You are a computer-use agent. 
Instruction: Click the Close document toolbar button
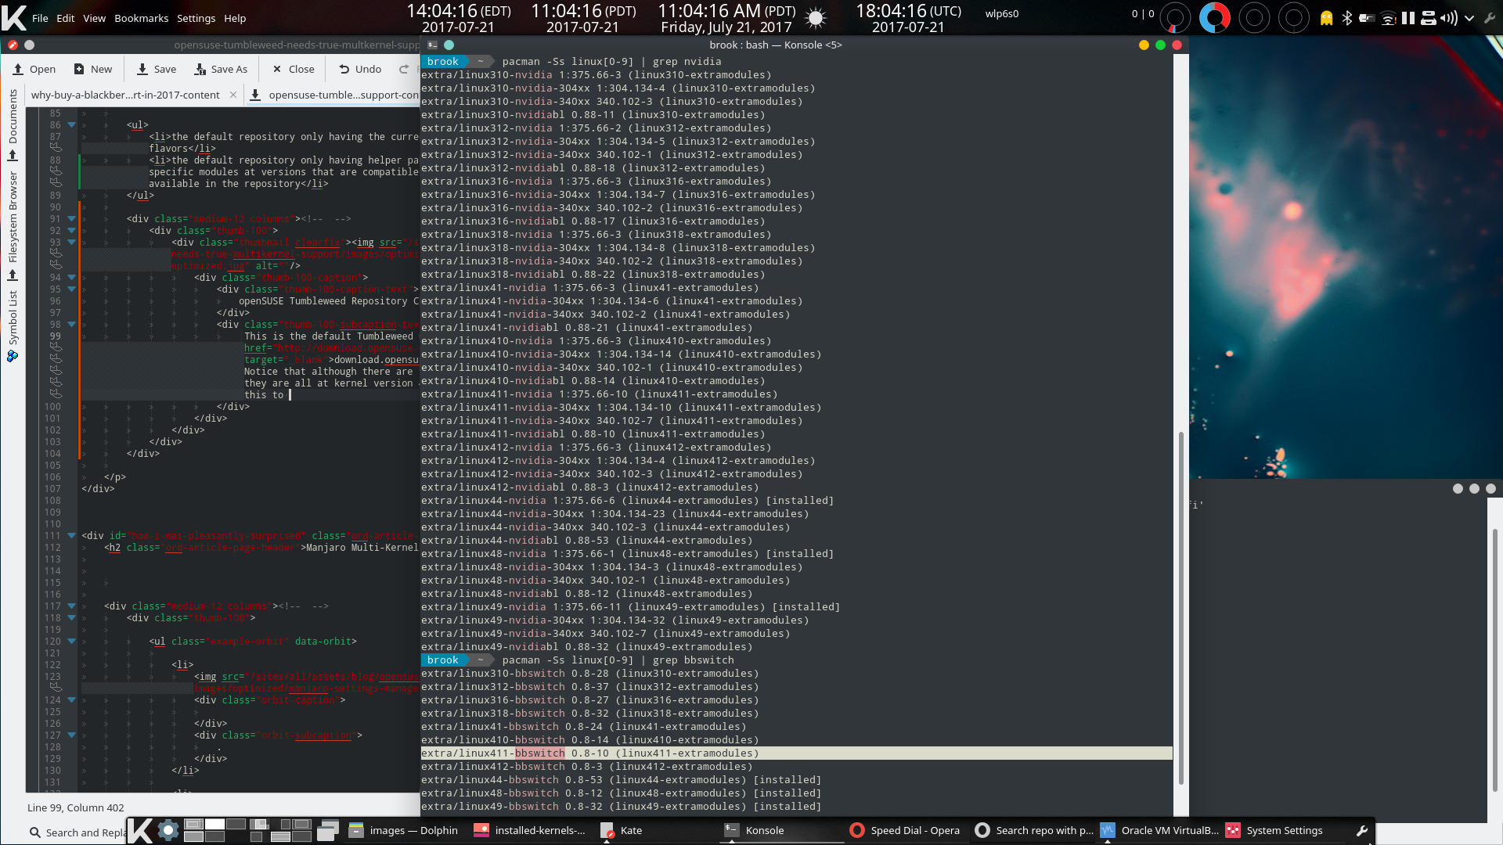[294, 69]
